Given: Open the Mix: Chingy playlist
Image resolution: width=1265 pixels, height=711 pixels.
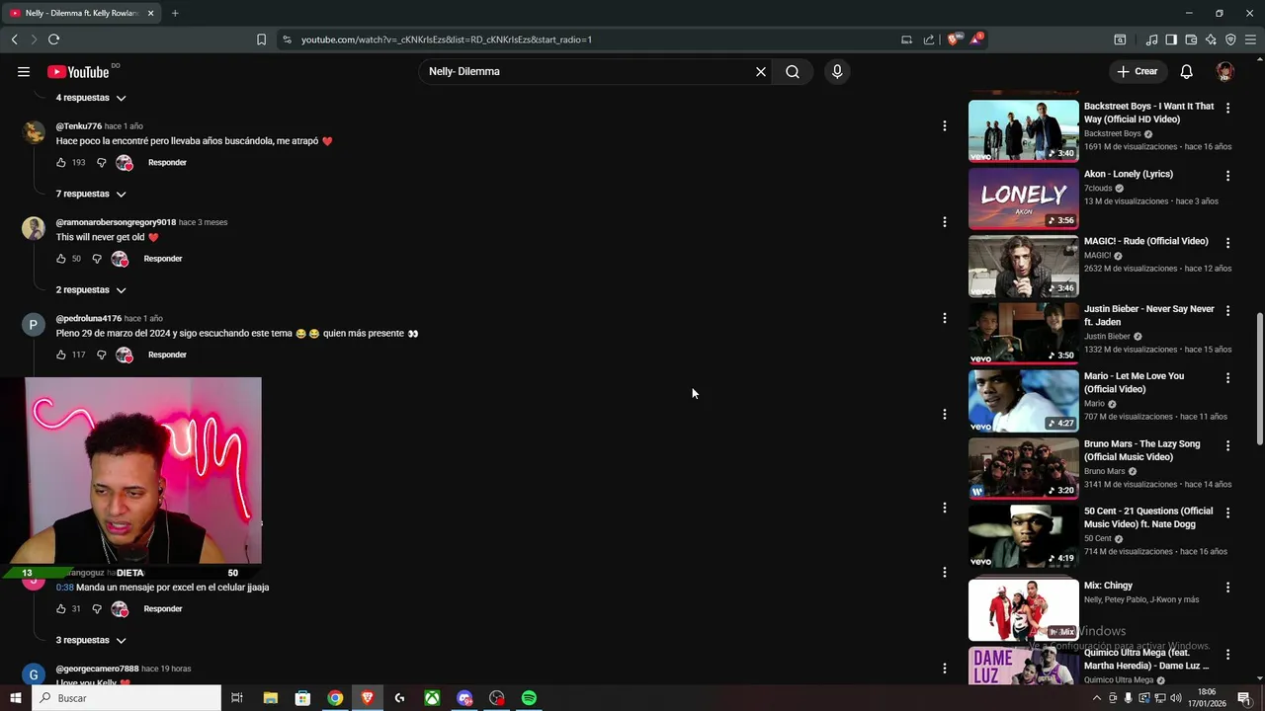Looking at the screenshot, I should pyautogui.click(x=1024, y=609).
